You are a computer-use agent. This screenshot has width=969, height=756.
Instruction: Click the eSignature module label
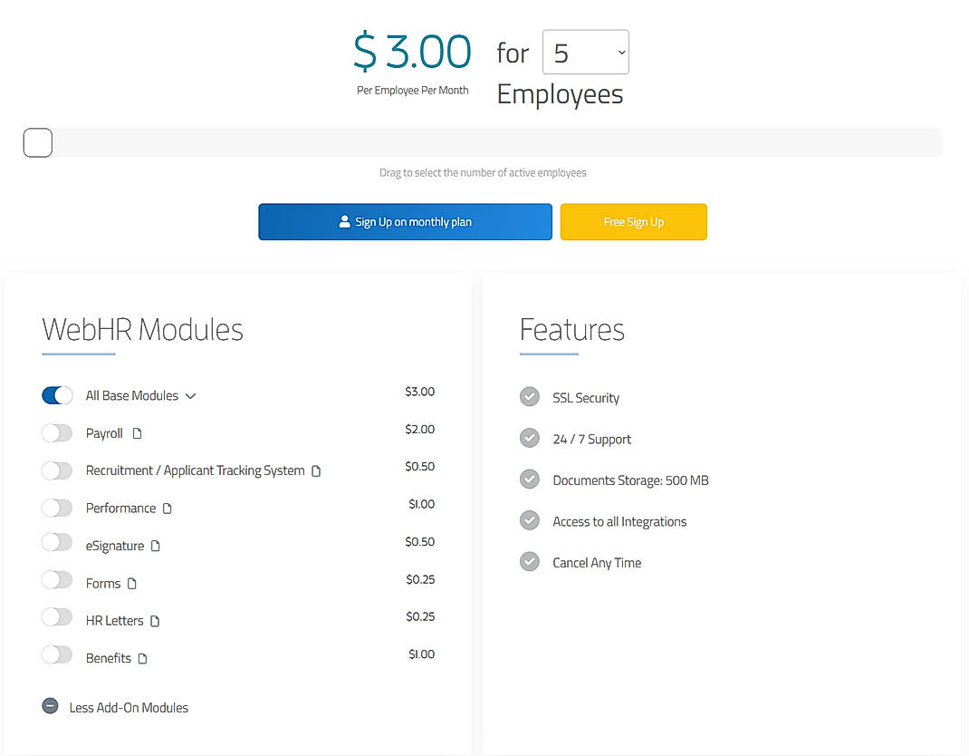click(114, 547)
